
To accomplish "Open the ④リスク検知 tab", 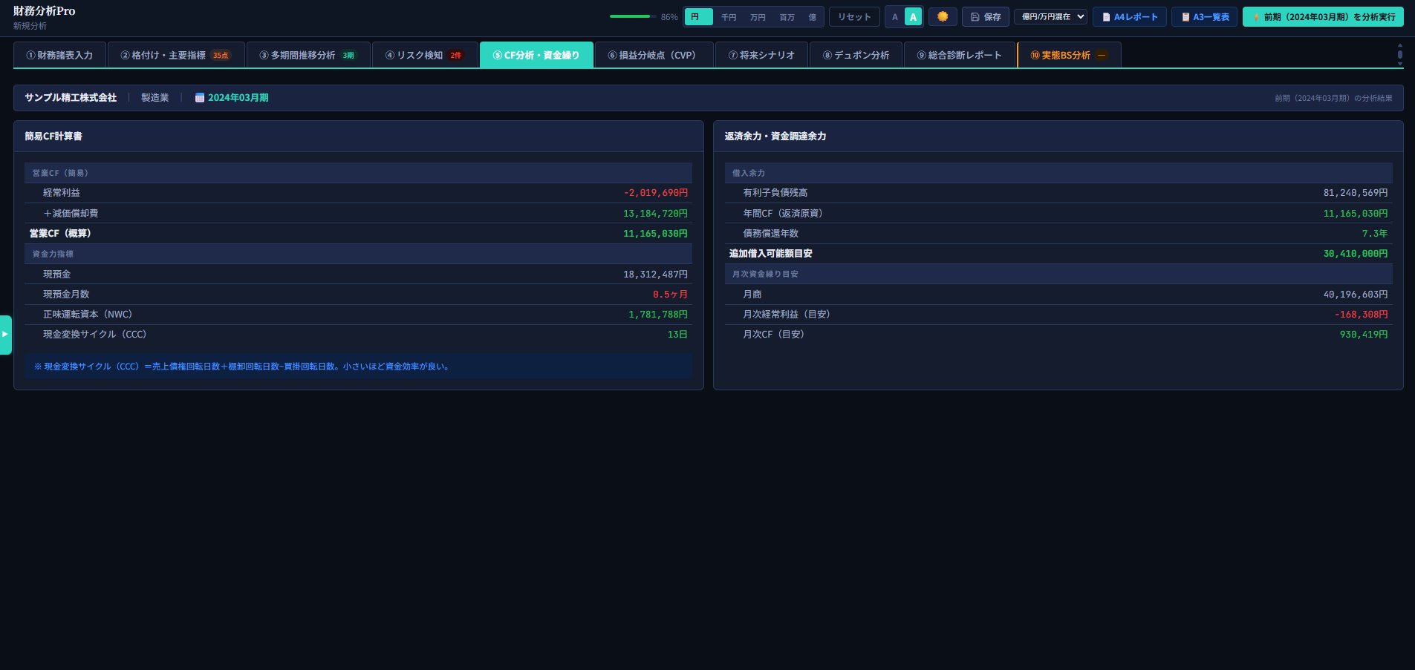I will click(425, 55).
